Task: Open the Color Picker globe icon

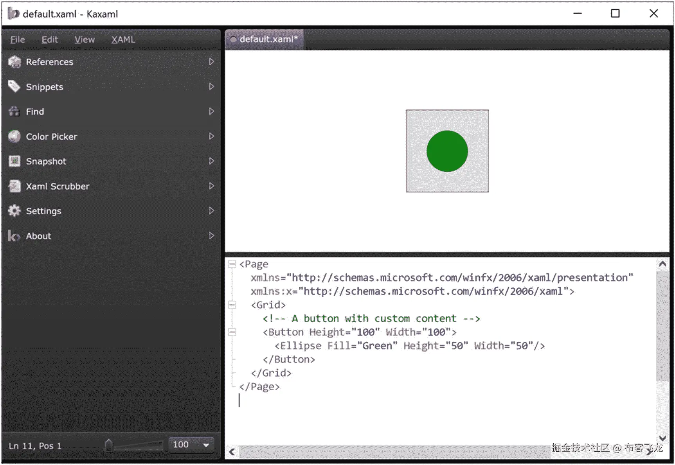Action: tap(14, 136)
